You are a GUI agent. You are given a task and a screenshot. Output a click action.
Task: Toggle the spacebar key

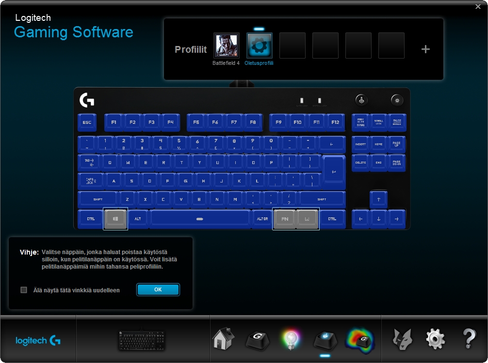tap(200, 219)
